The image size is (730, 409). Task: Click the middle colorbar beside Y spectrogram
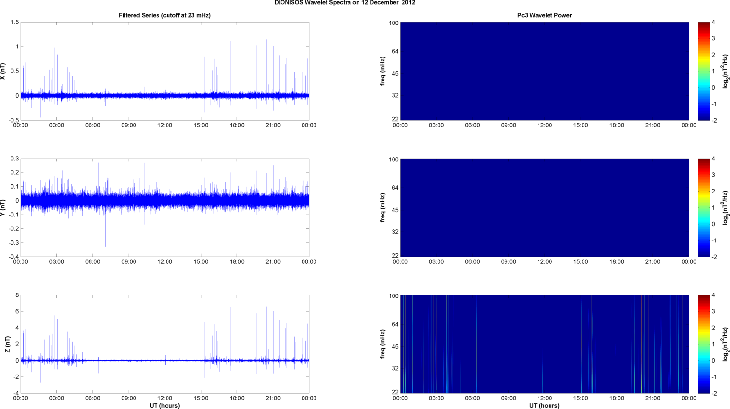704,207
